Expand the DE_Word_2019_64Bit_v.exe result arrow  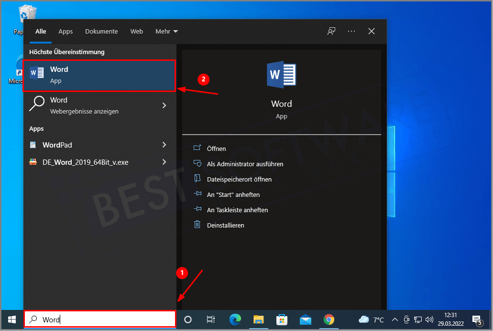point(164,162)
